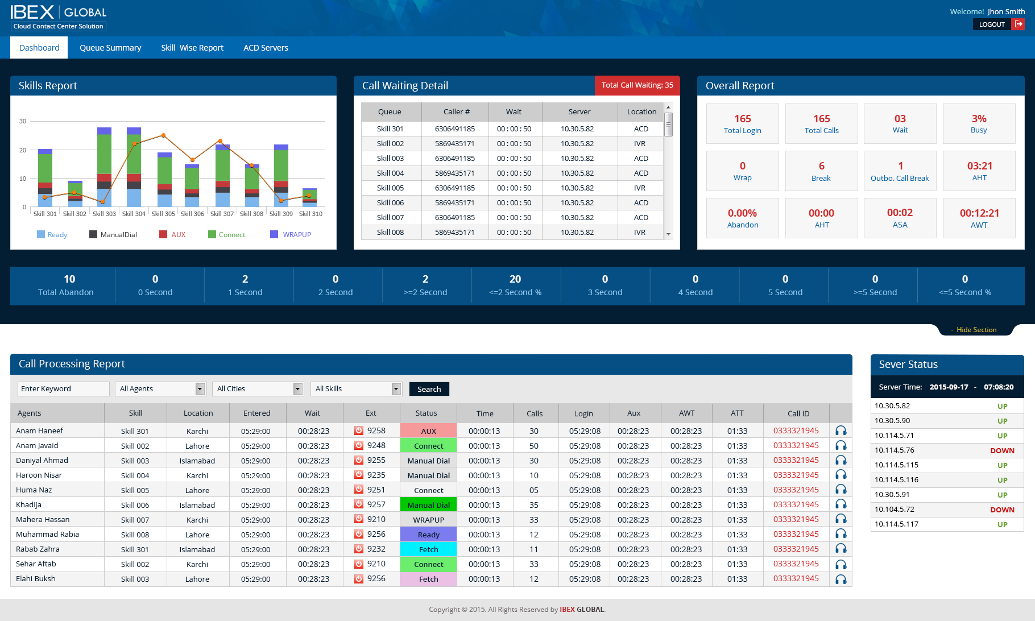This screenshot has width=1035, height=621.
Task: Click power icon next to extension 9235
Action: point(359,475)
